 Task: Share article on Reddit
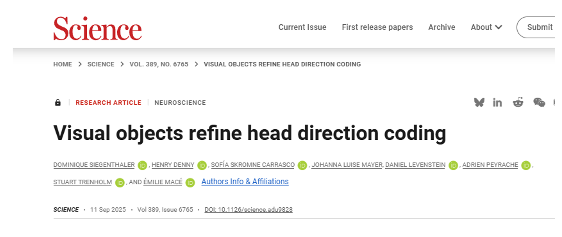[518, 103]
